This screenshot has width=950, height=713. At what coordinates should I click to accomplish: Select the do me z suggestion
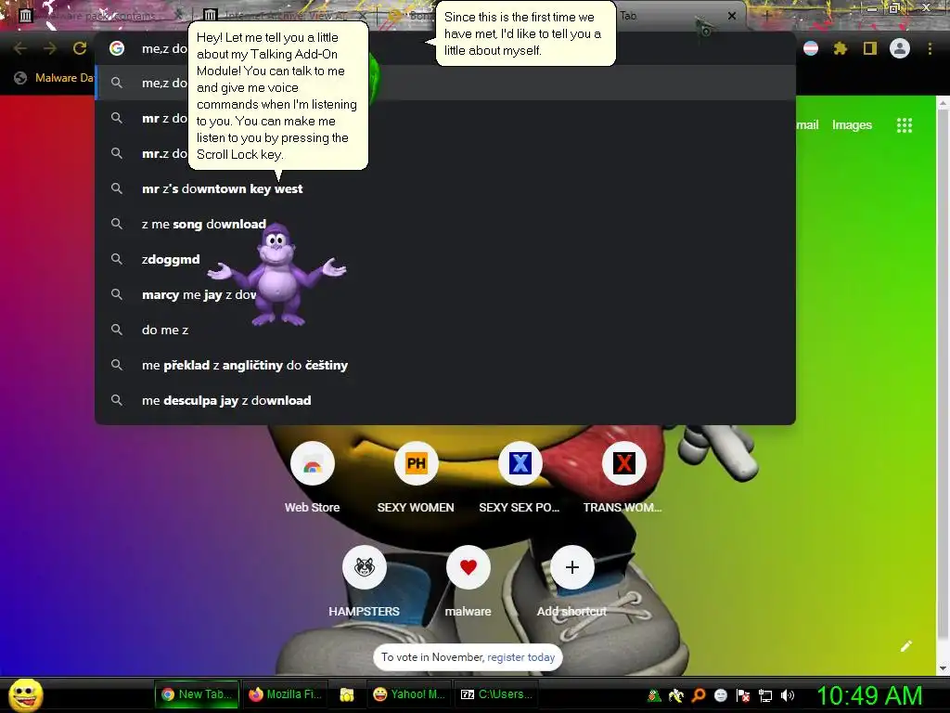click(445, 330)
